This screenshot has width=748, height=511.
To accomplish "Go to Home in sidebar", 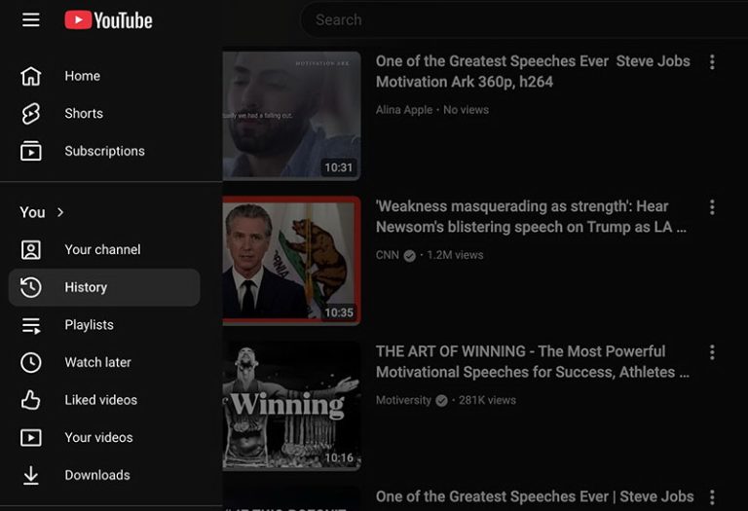I will point(104,76).
